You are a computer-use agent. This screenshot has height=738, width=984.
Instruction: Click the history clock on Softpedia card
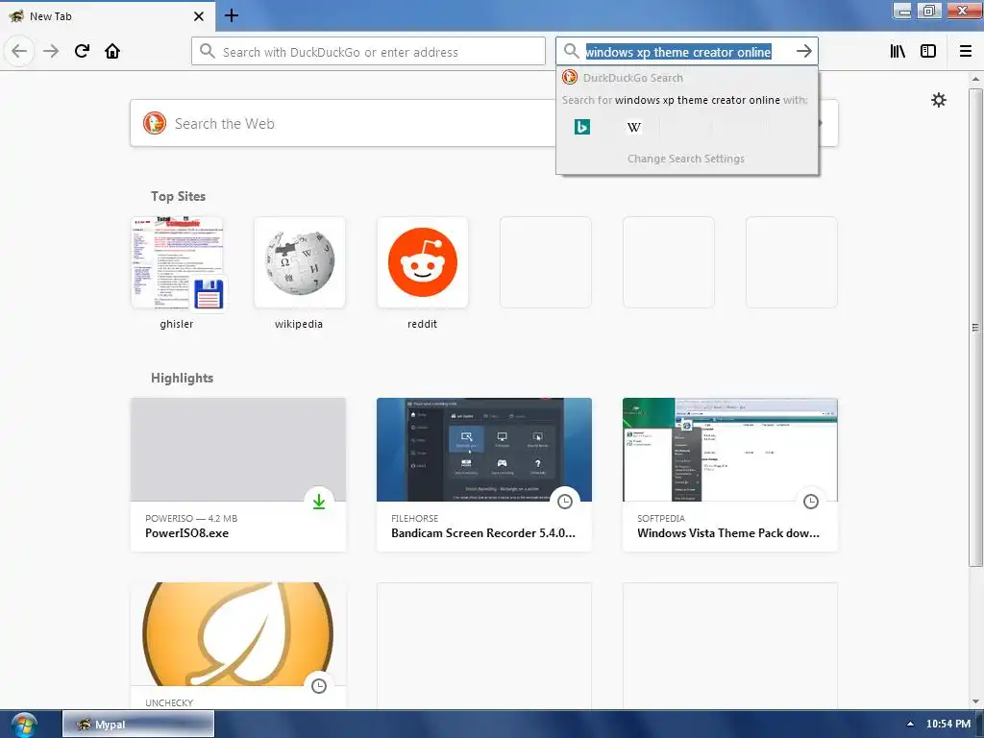pyautogui.click(x=811, y=502)
